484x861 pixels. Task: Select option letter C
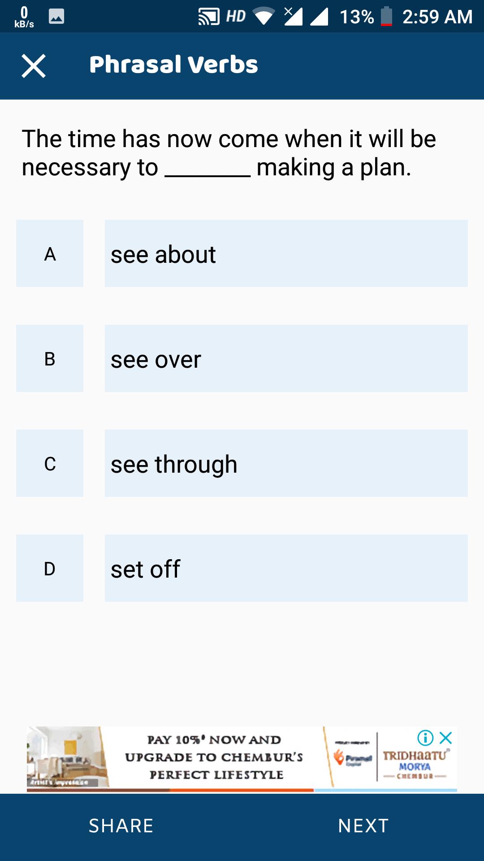click(50, 463)
